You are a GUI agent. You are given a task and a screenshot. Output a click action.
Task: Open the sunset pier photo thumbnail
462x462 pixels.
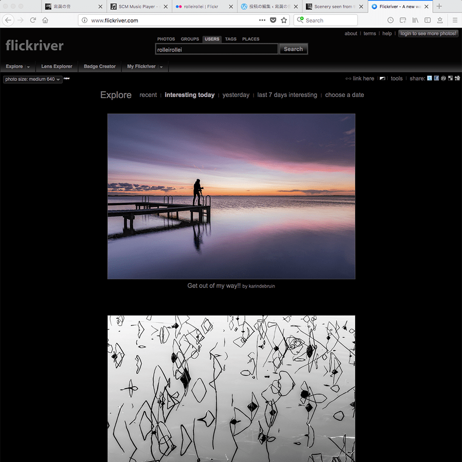231,196
